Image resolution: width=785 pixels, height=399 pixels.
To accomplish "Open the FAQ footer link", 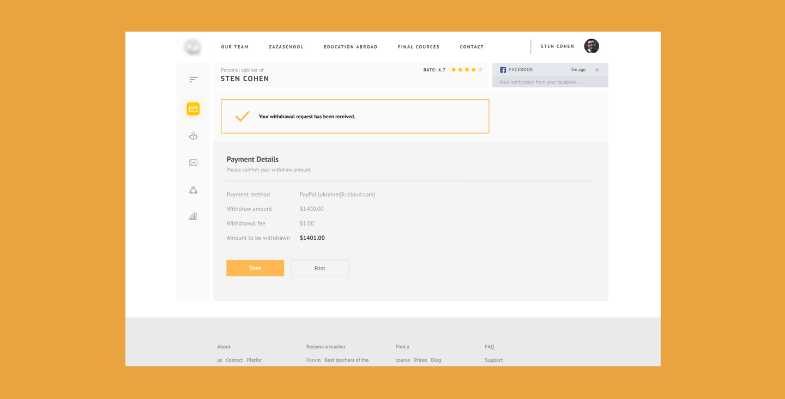I will click(490, 347).
